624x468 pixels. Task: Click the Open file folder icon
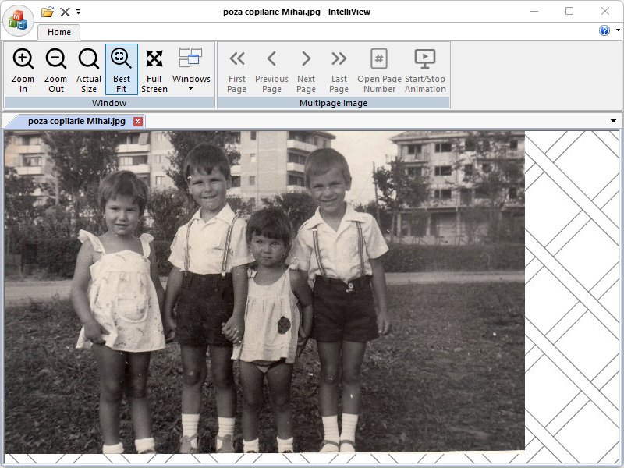point(48,12)
